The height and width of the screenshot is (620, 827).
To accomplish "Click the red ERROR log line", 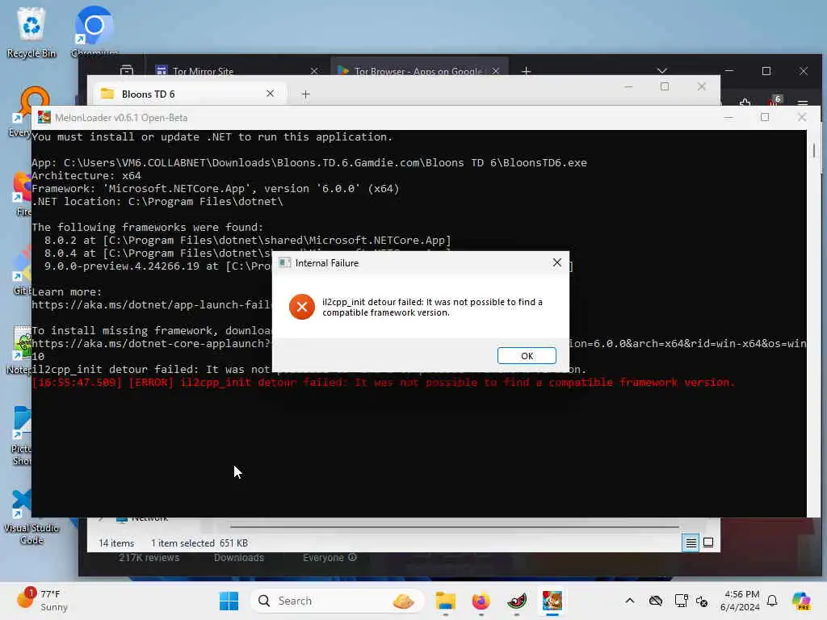I will [384, 382].
